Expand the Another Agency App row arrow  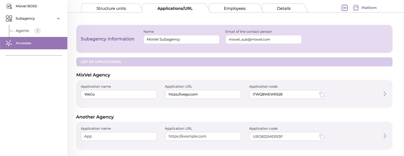(x=385, y=136)
